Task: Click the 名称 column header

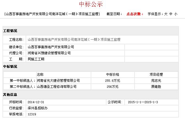Action: 40,75
